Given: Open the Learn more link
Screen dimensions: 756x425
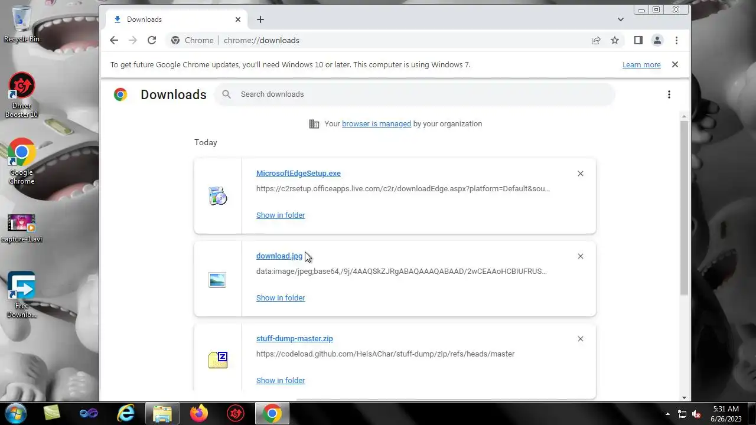Looking at the screenshot, I should coord(641,65).
